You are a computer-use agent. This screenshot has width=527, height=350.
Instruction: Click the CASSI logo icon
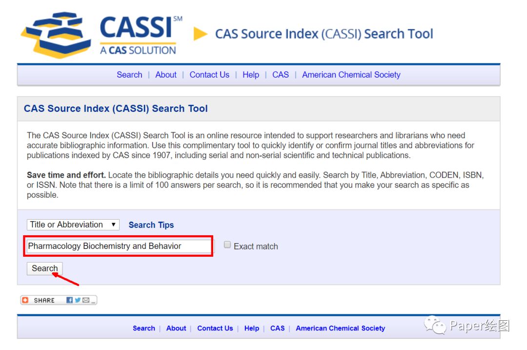(x=56, y=35)
